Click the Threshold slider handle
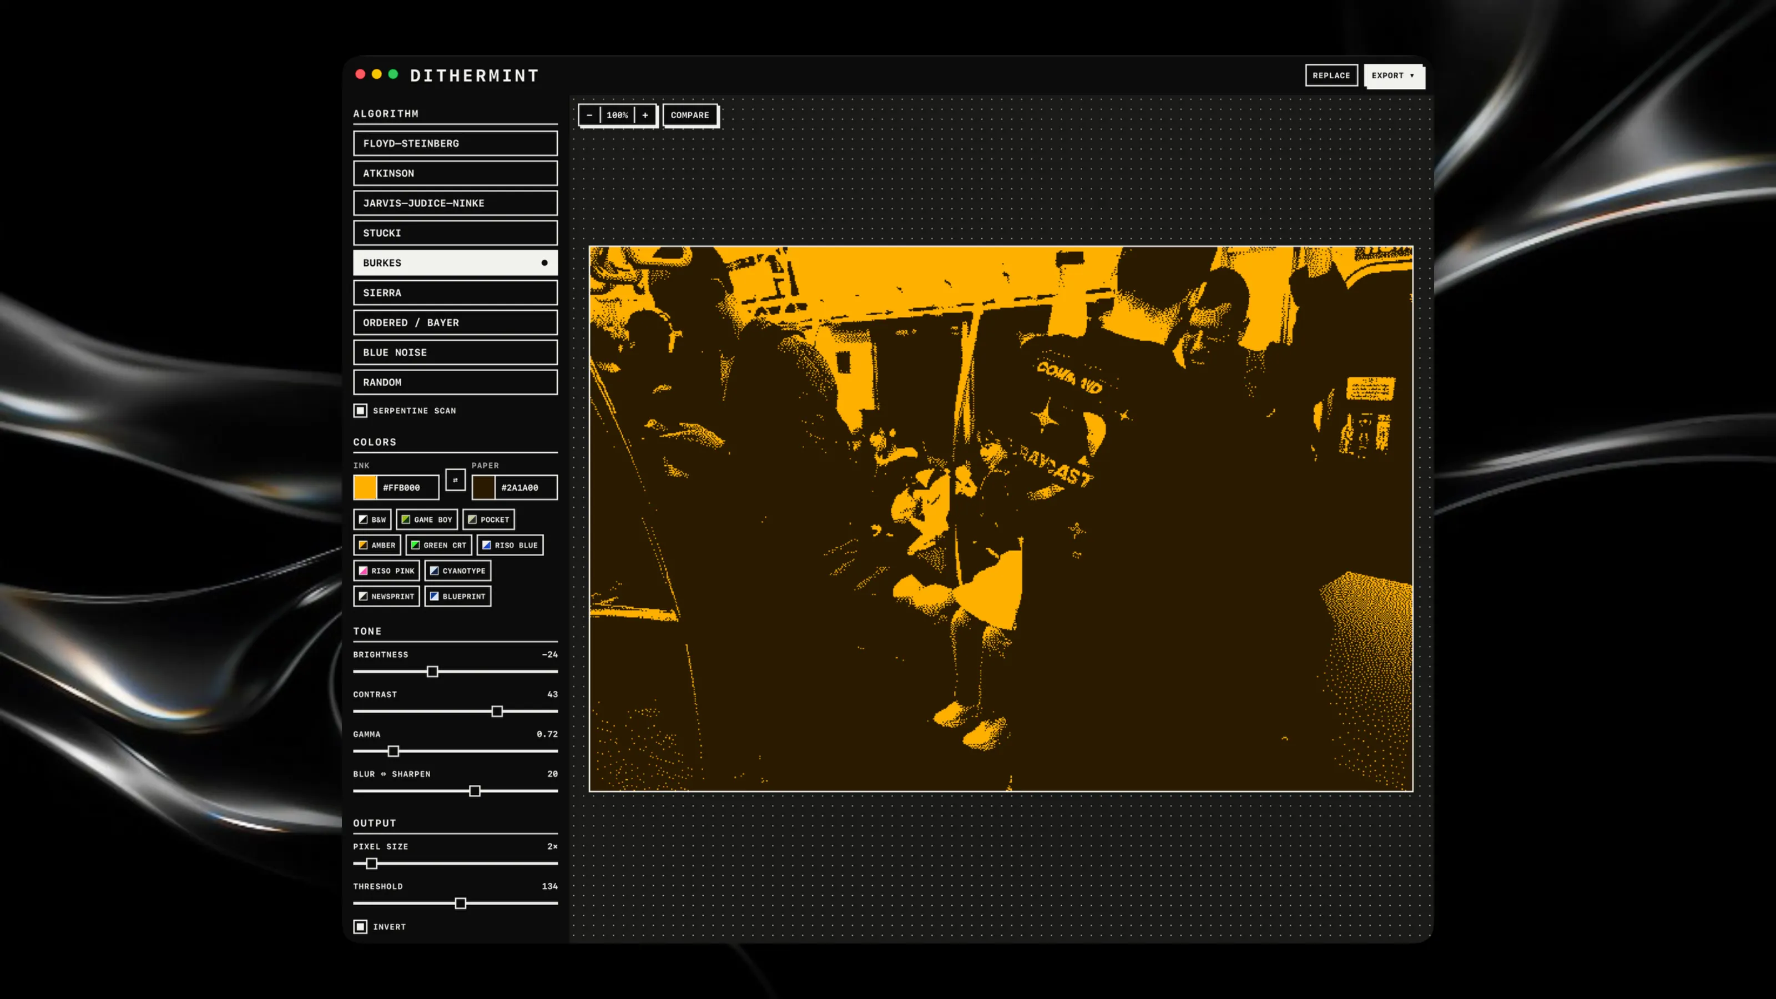1776x999 pixels. pyautogui.click(x=461, y=903)
